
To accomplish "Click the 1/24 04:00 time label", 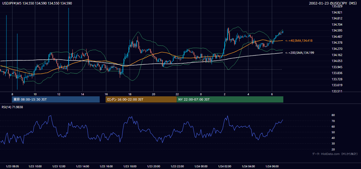I will coord(249,166).
